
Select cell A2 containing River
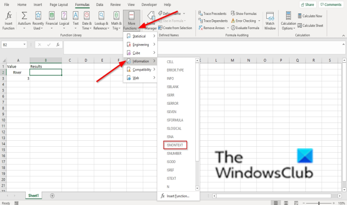pyautogui.click(x=18, y=73)
